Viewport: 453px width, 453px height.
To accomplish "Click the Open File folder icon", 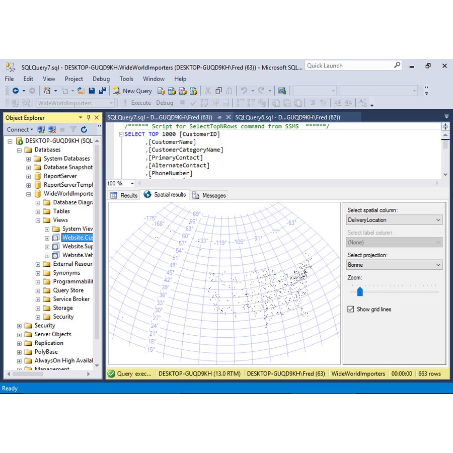I will [x=81, y=91].
